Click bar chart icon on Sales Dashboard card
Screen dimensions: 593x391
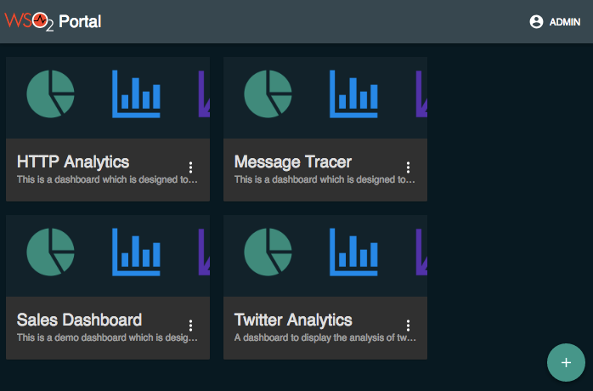pyautogui.click(x=136, y=252)
